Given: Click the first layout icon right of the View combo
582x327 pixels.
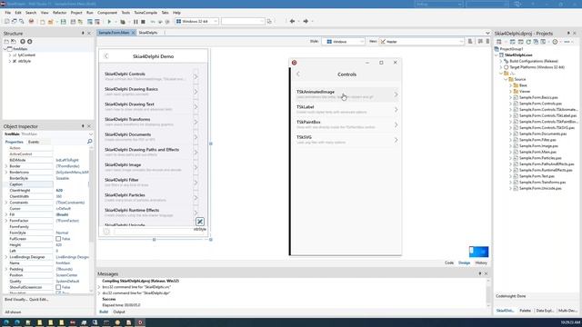Looking at the screenshot, I should click(x=470, y=42).
